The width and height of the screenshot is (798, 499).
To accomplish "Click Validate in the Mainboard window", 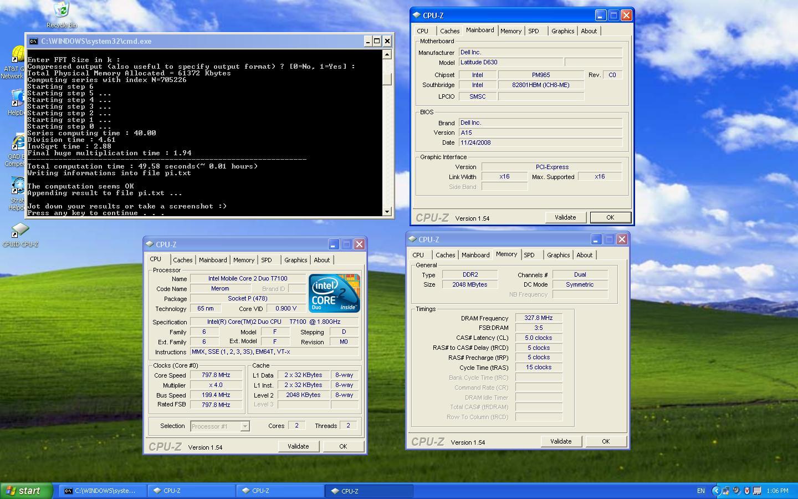I will (x=565, y=217).
